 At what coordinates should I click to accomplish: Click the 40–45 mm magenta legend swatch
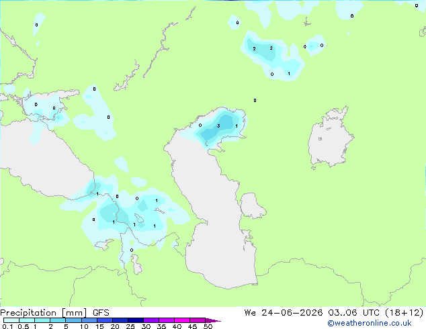pyautogui.click(x=182, y=320)
